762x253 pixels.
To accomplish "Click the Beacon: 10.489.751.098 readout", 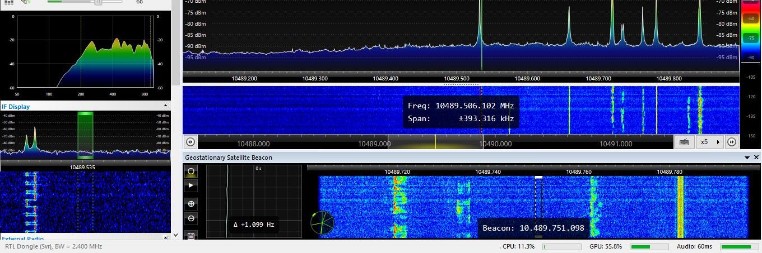I will [x=533, y=228].
